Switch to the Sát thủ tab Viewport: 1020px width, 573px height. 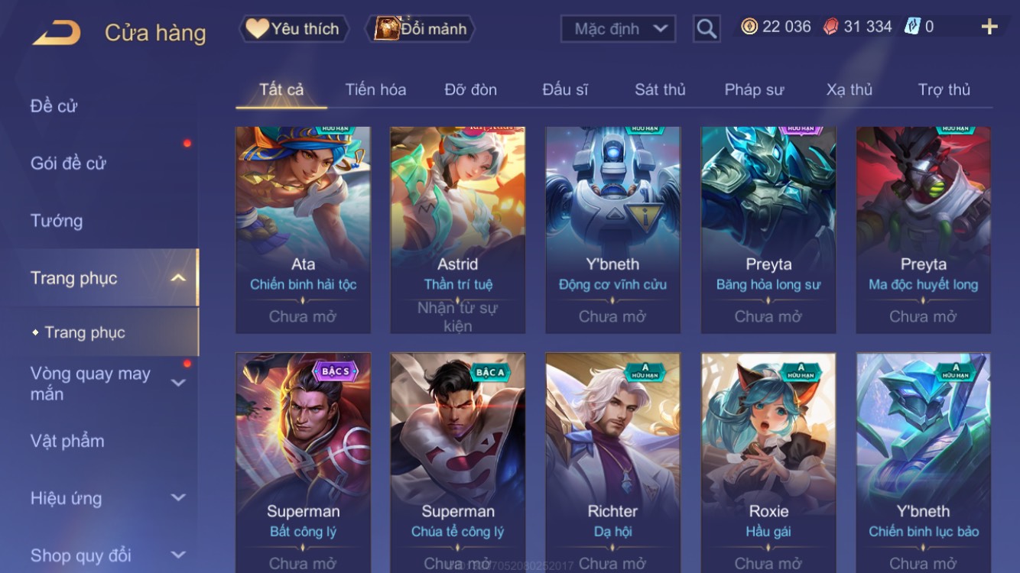(660, 89)
